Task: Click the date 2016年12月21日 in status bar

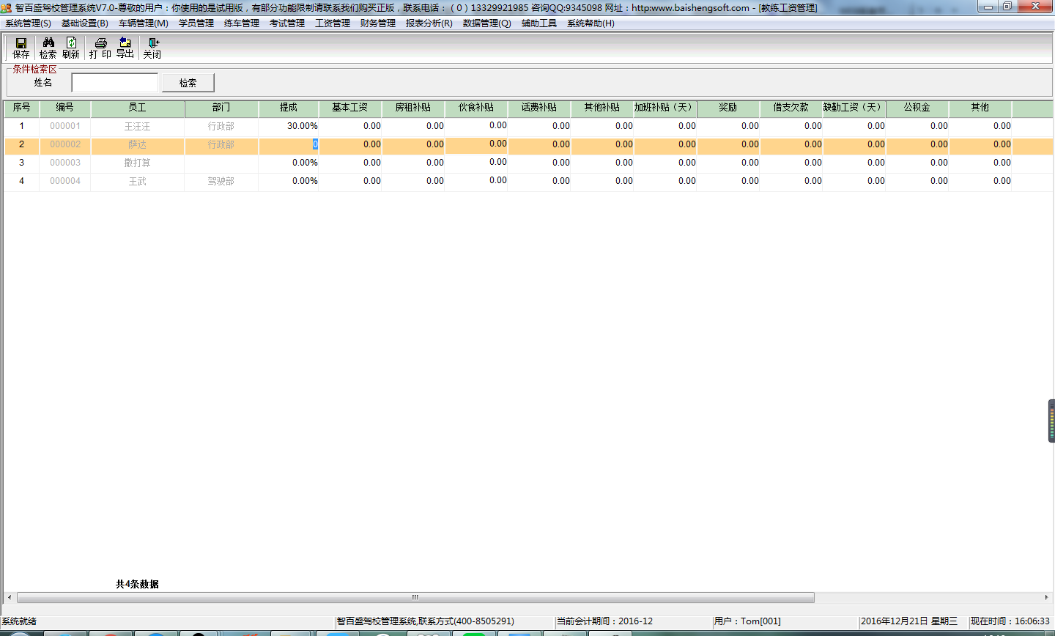Action: 895,621
